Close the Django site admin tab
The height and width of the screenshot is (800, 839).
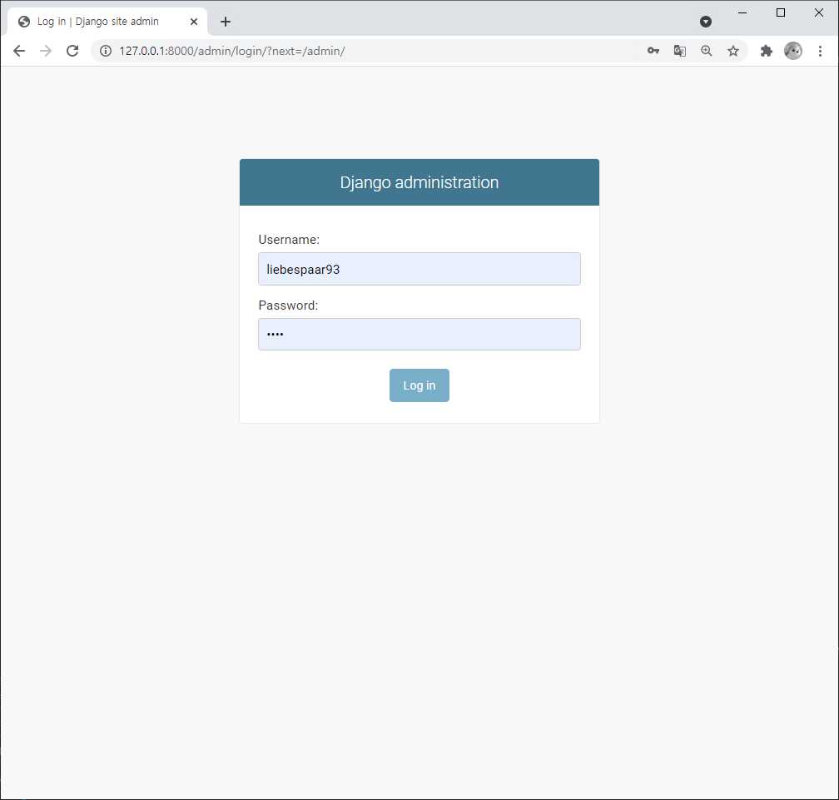(x=194, y=22)
